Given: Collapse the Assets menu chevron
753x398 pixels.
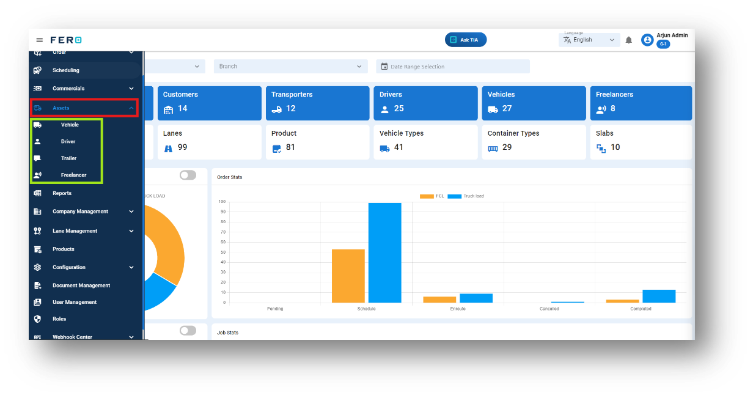Looking at the screenshot, I should (x=131, y=108).
